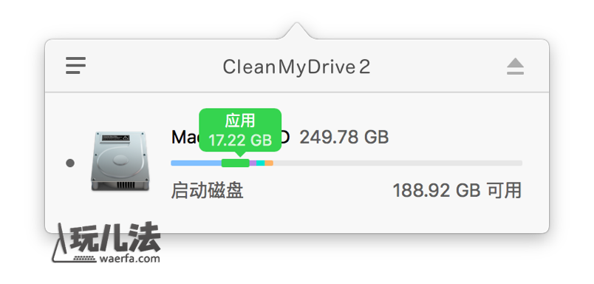The image size is (594, 284).
Task: Click the 启动磁盘 startup disk label
Action: point(207,190)
